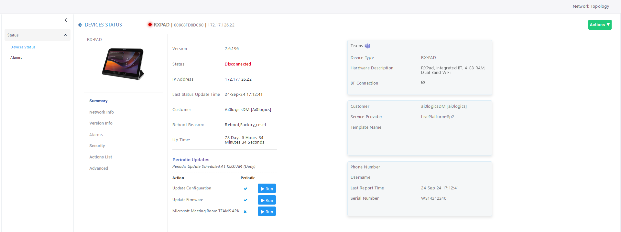The image size is (621, 232).
Task: Open Alarms in the left sidebar
Action: click(x=16, y=57)
